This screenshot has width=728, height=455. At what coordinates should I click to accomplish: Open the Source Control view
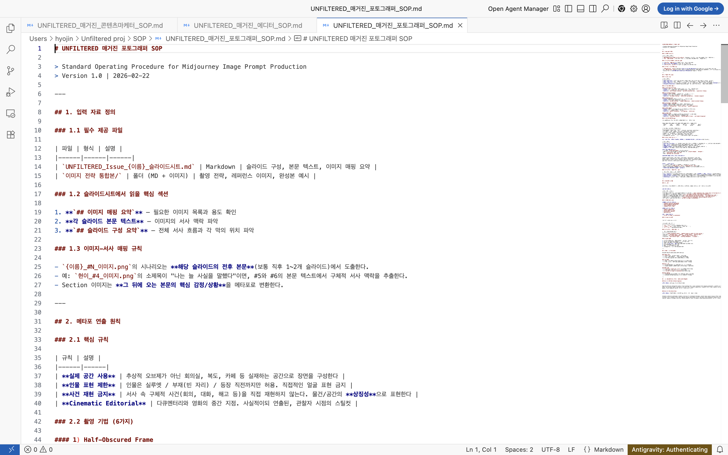click(x=11, y=71)
